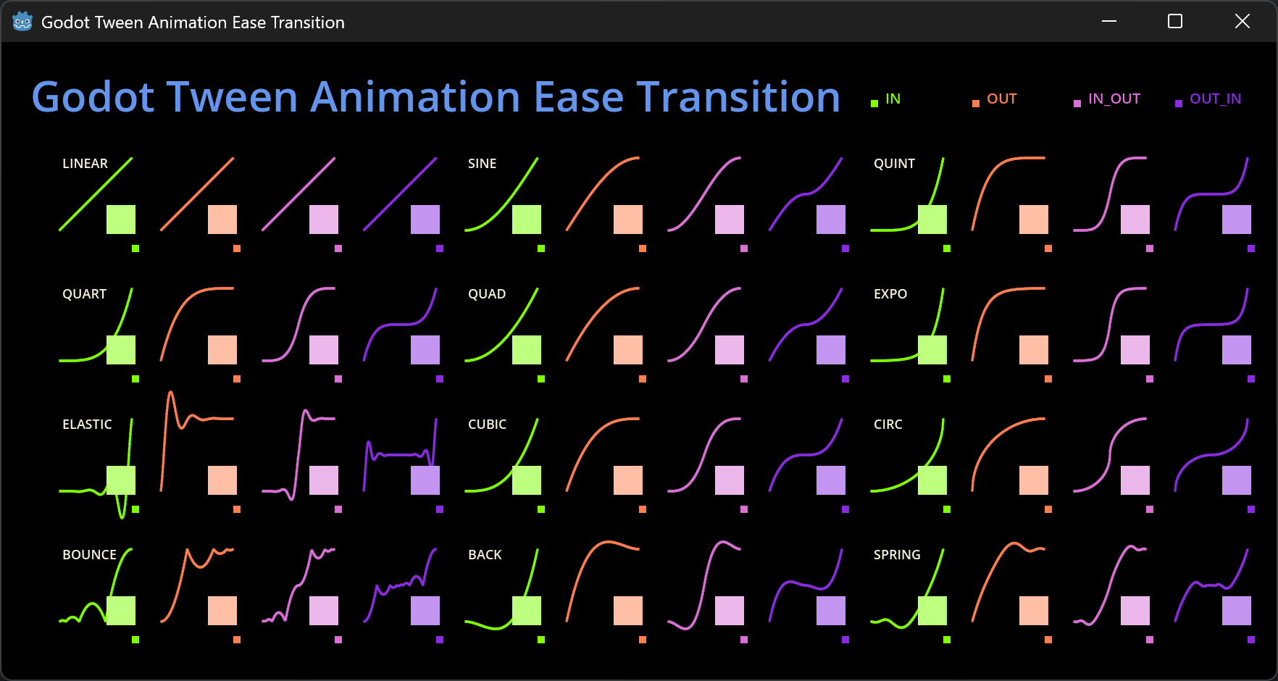Image resolution: width=1278 pixels, height=681 pixels.
Task: Close the Godot Tween window
Action: pos(1242,22)
